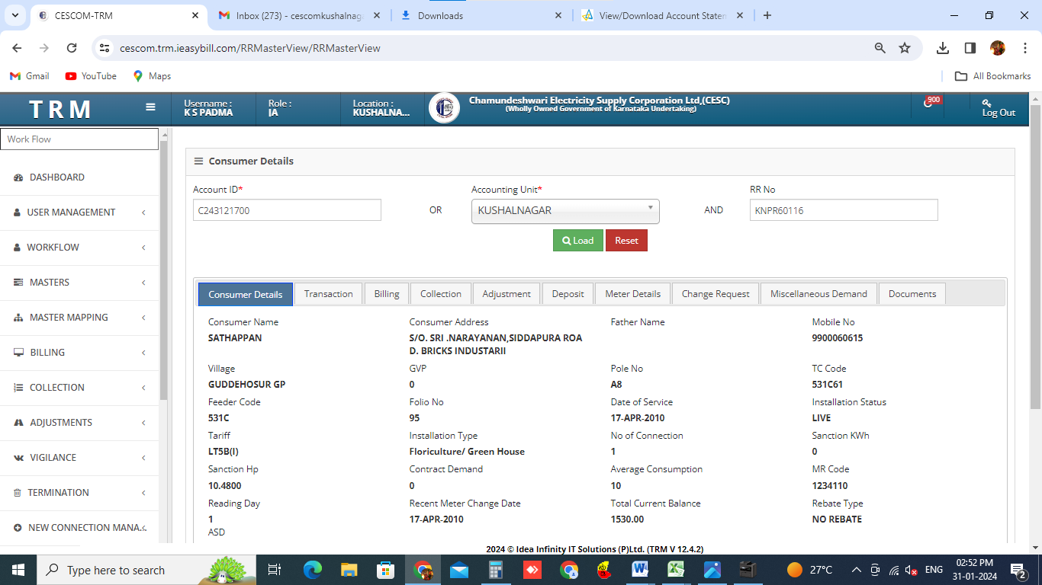Viewport: 1042px width, 585px height.
Task: Click the Log Out key icon
Action: pyautogui.click(x=986, y=103)
